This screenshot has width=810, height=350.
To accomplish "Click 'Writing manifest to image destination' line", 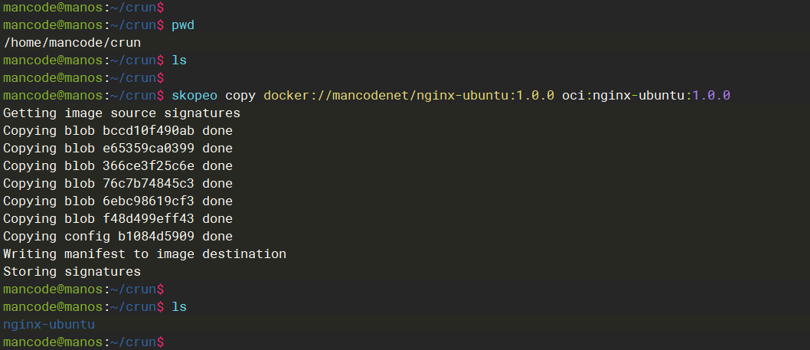I will point(144,254).
